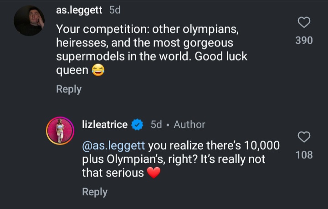Image resolution: width=328 pixels, height=209 pixels.
Task: Click the laughing emoji after "queen"
Action: point(98,70)
